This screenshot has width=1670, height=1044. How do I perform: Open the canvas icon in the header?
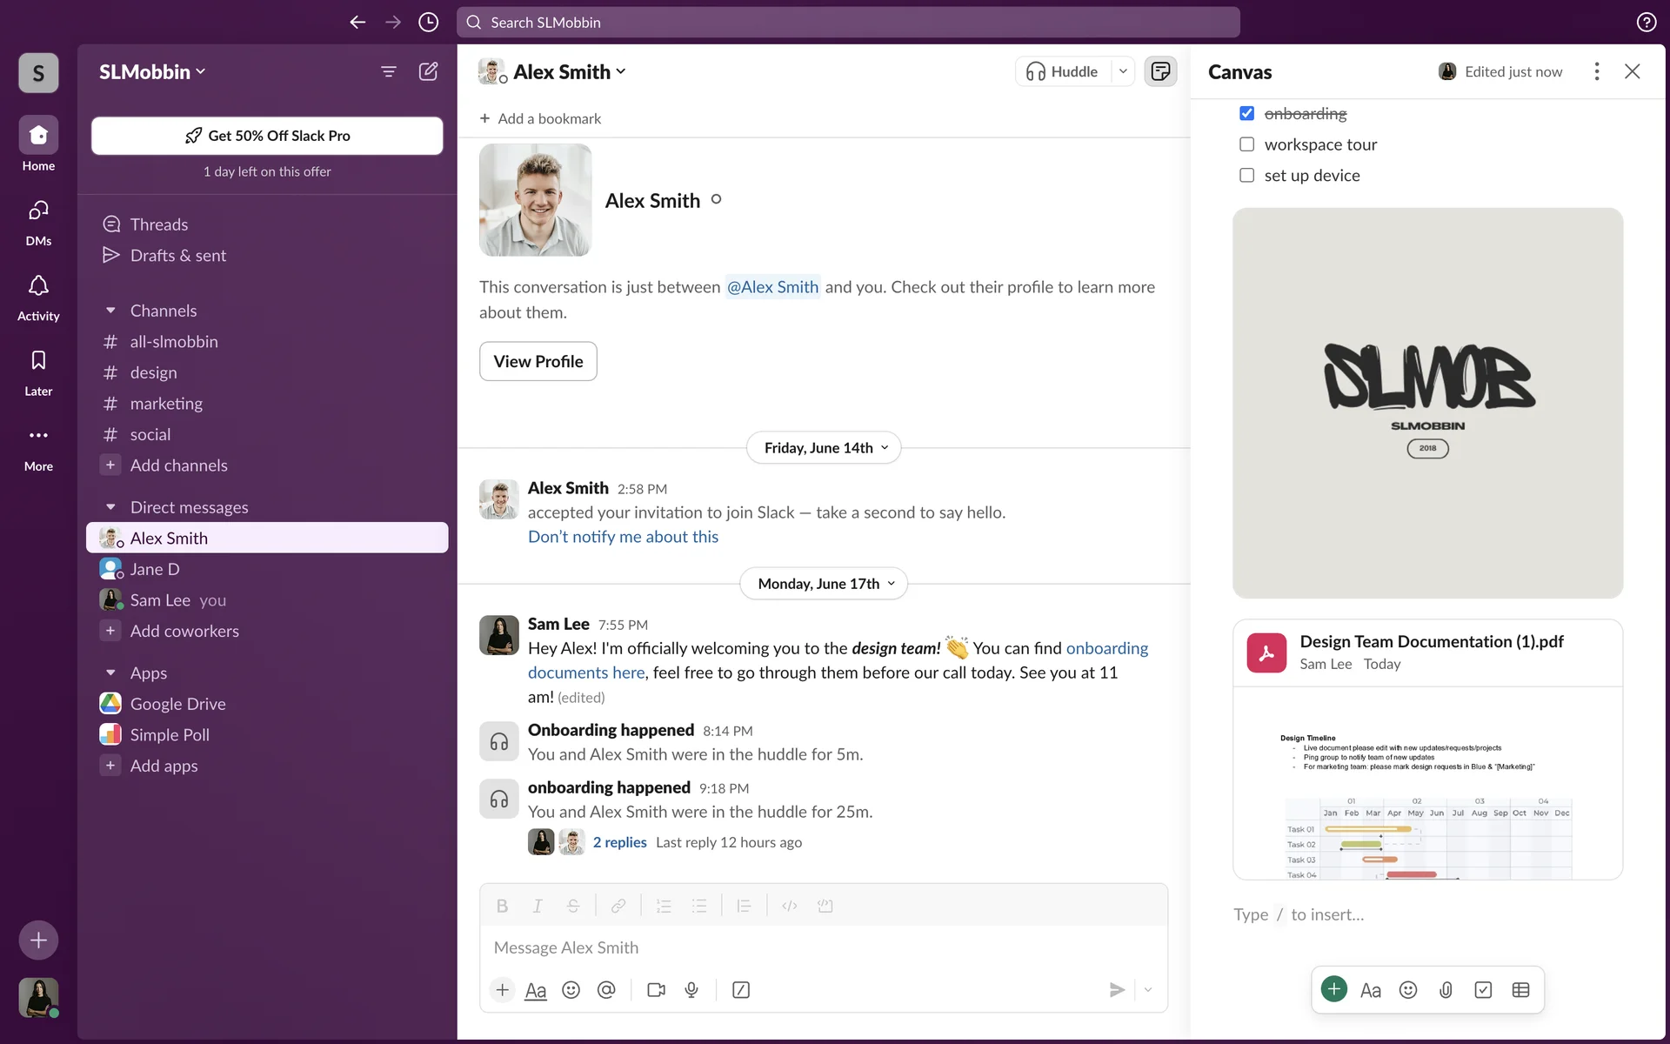pos(1160,71)
